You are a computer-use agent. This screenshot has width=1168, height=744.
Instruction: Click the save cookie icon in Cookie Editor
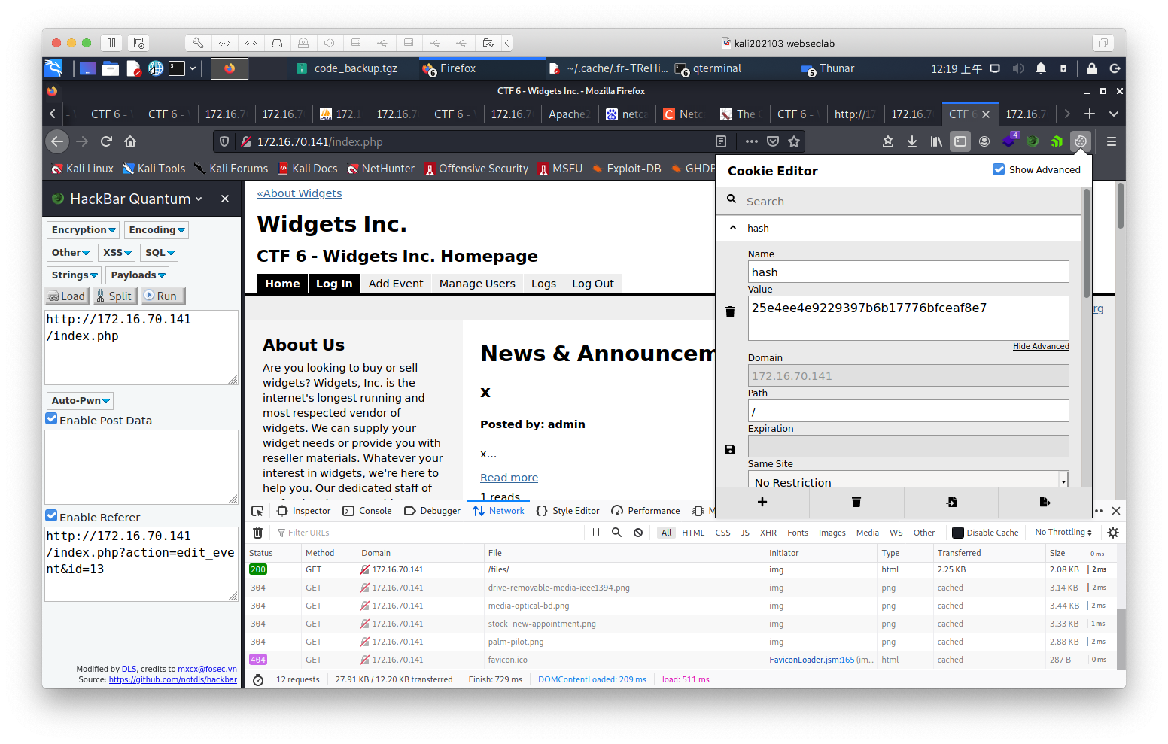click(x=730, y=449)
